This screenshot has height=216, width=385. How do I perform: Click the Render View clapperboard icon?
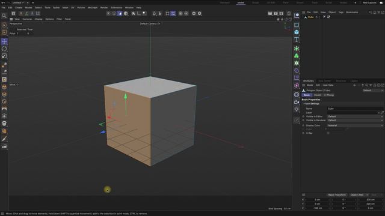(270, 13)
